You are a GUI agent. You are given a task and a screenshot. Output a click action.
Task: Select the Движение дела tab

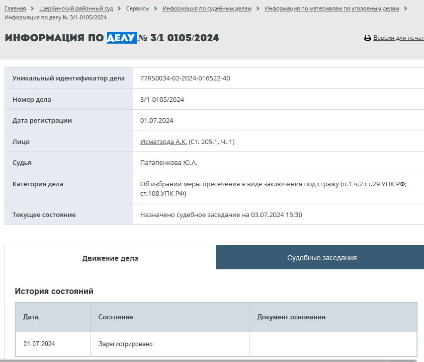pyautogui.click(x=110, y=258)
